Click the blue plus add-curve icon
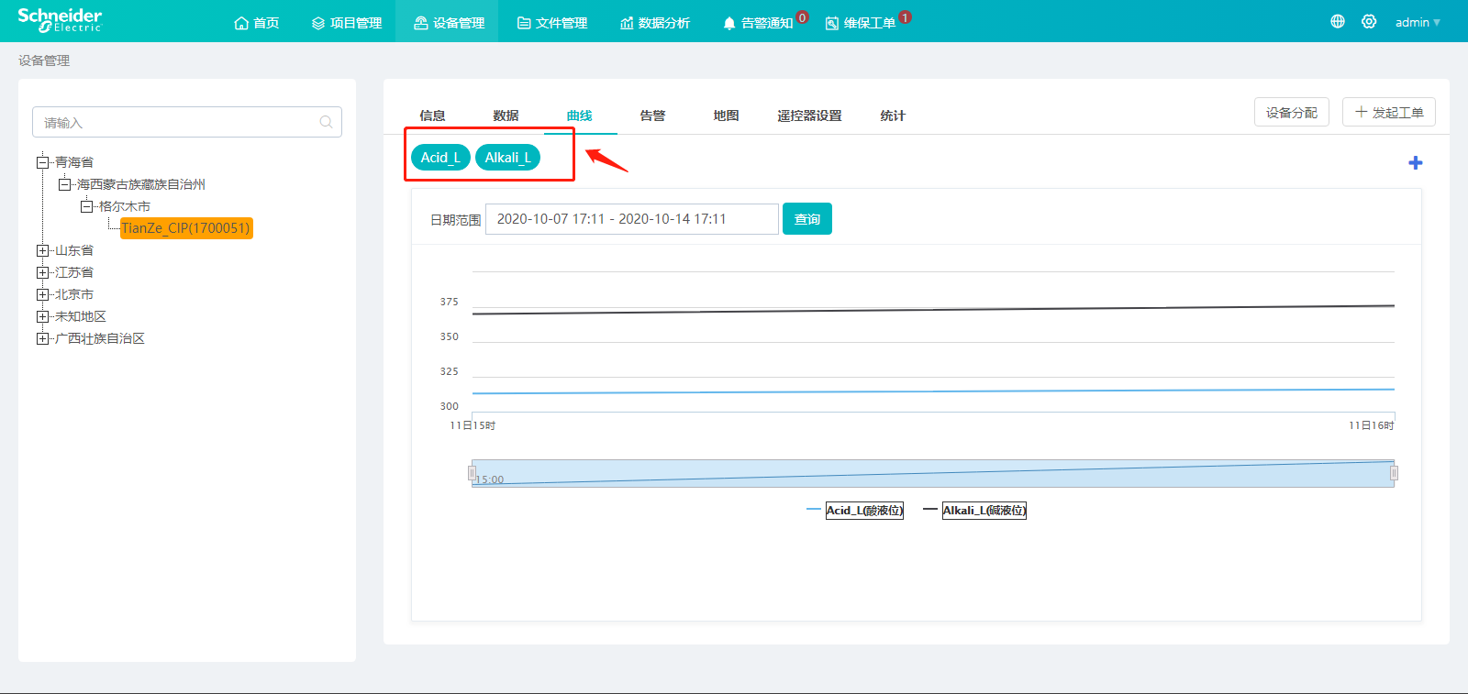This screenshot has width=1468, height=694. (x=1416, y=162)
